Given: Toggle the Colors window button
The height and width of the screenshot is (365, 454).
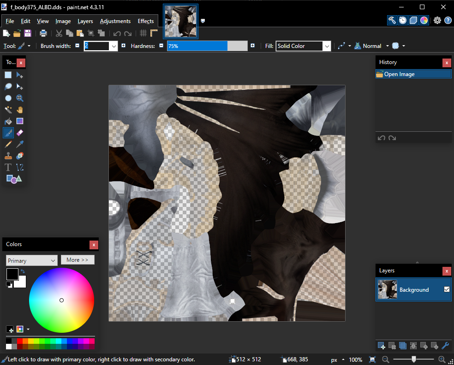Looking at the screenshot, I should pyautogui.click(x=424, y=20).
